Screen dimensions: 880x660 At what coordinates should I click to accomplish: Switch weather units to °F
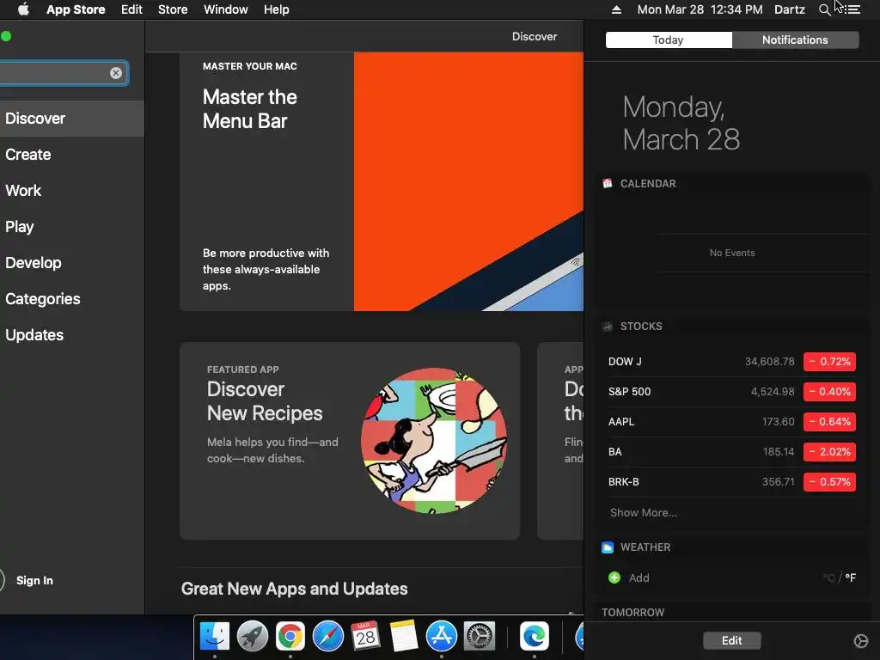(x=851, y=577)
